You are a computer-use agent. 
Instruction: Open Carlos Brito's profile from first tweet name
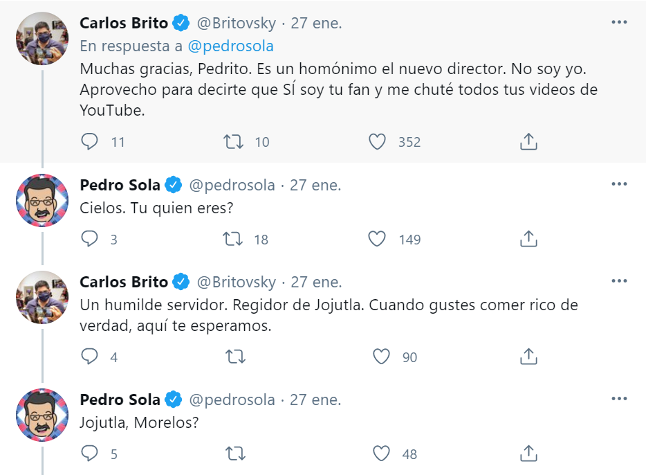click(124, 23)
